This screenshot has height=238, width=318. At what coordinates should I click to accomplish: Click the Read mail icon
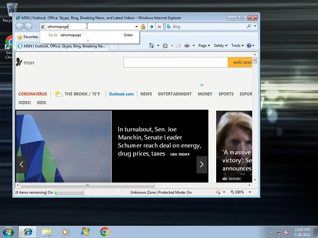(x=178, y=46)
